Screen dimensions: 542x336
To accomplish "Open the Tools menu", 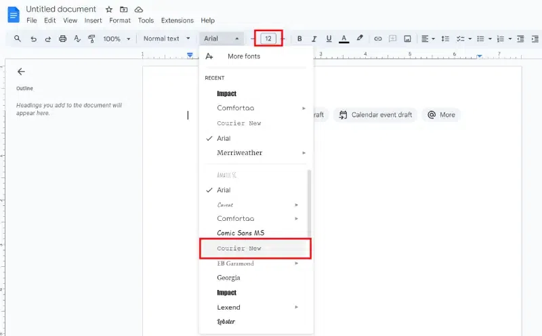I will tap(146, 20).
